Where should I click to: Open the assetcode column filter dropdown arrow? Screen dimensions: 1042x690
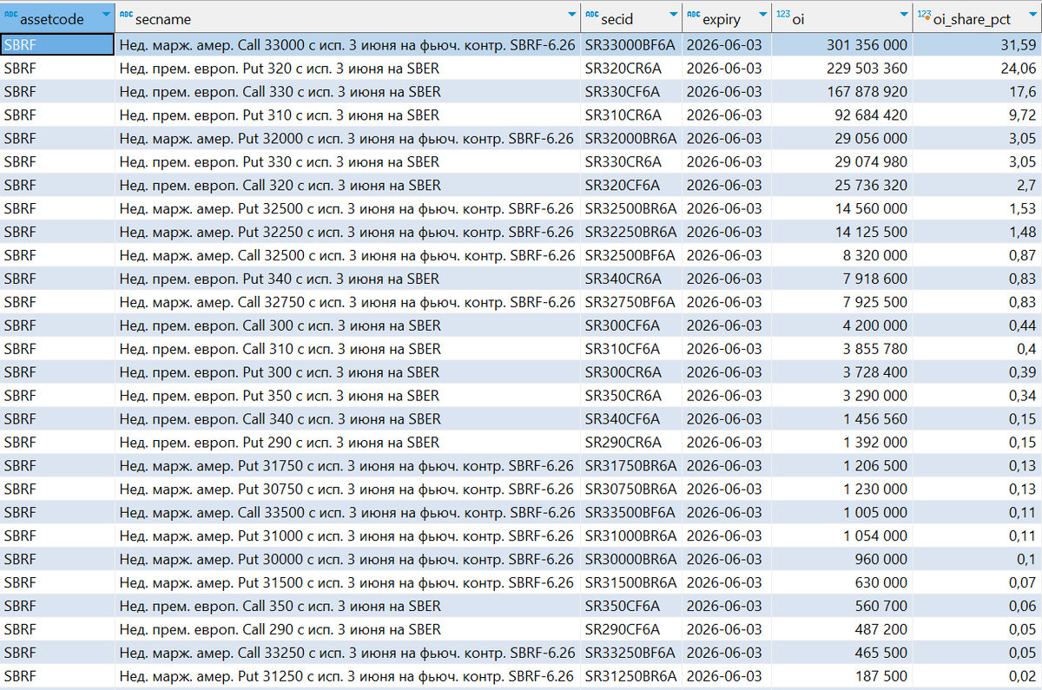pyautogui.click(x=106, y=15)
